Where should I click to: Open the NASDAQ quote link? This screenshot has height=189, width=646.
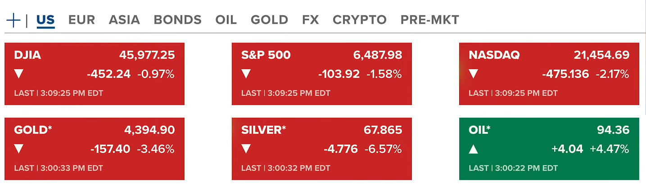click(x=494, y=55)
